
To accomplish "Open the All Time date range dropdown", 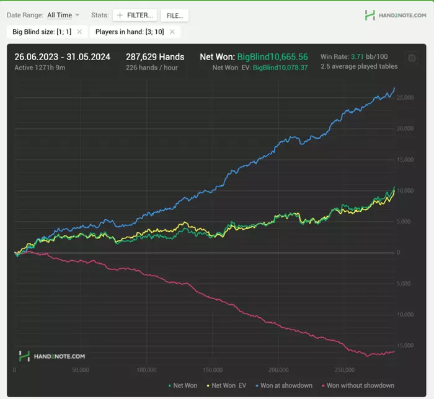I will point(63,15).
